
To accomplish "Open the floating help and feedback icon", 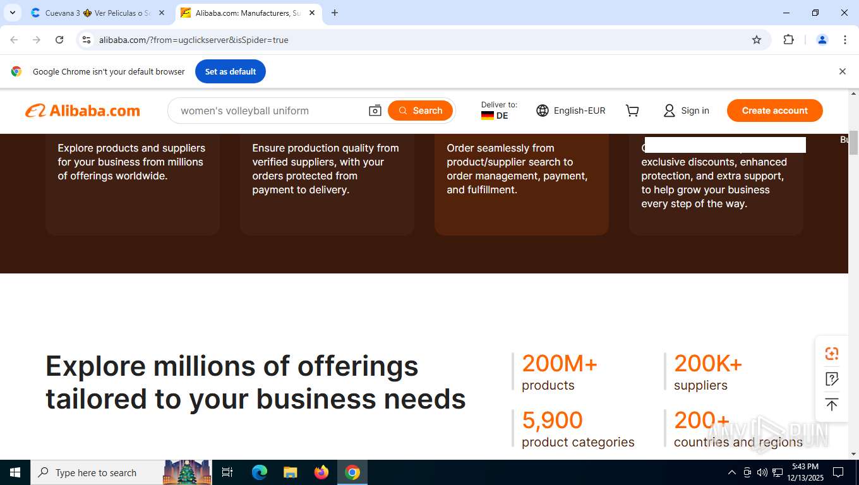I will 832,379.
